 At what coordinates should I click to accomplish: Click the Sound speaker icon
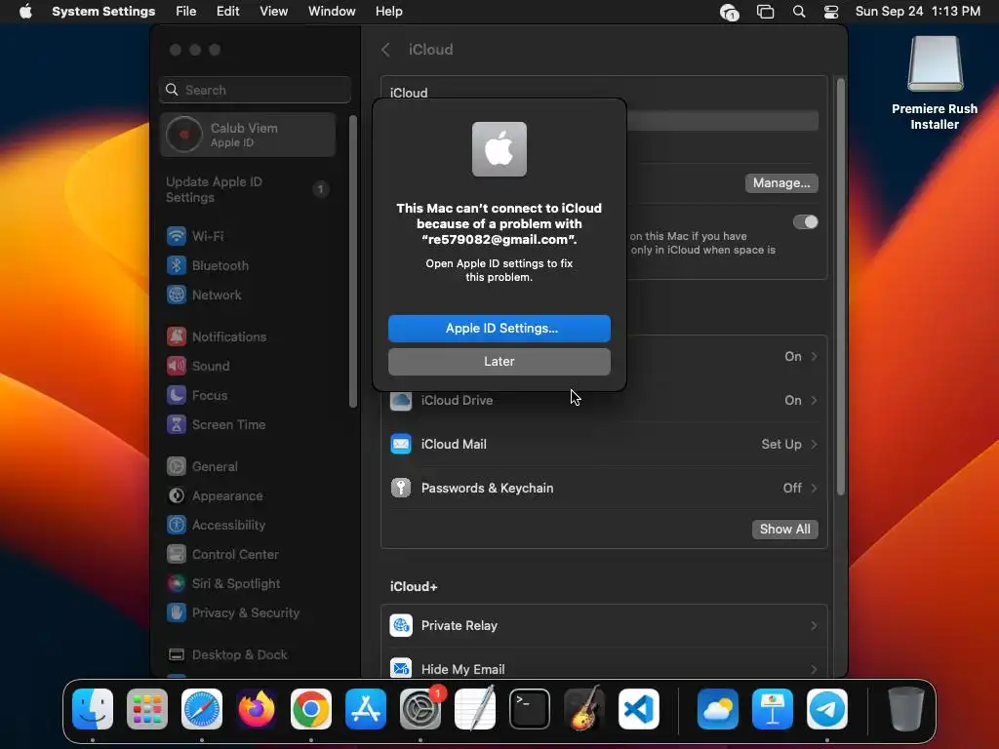pyautogui.click(x=177, y=366)
